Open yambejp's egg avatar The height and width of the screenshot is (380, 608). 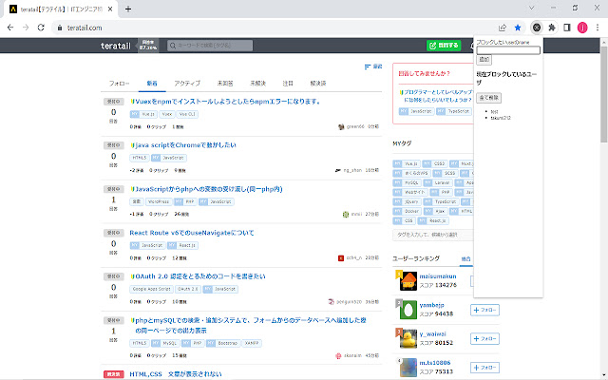click(408, 310)
